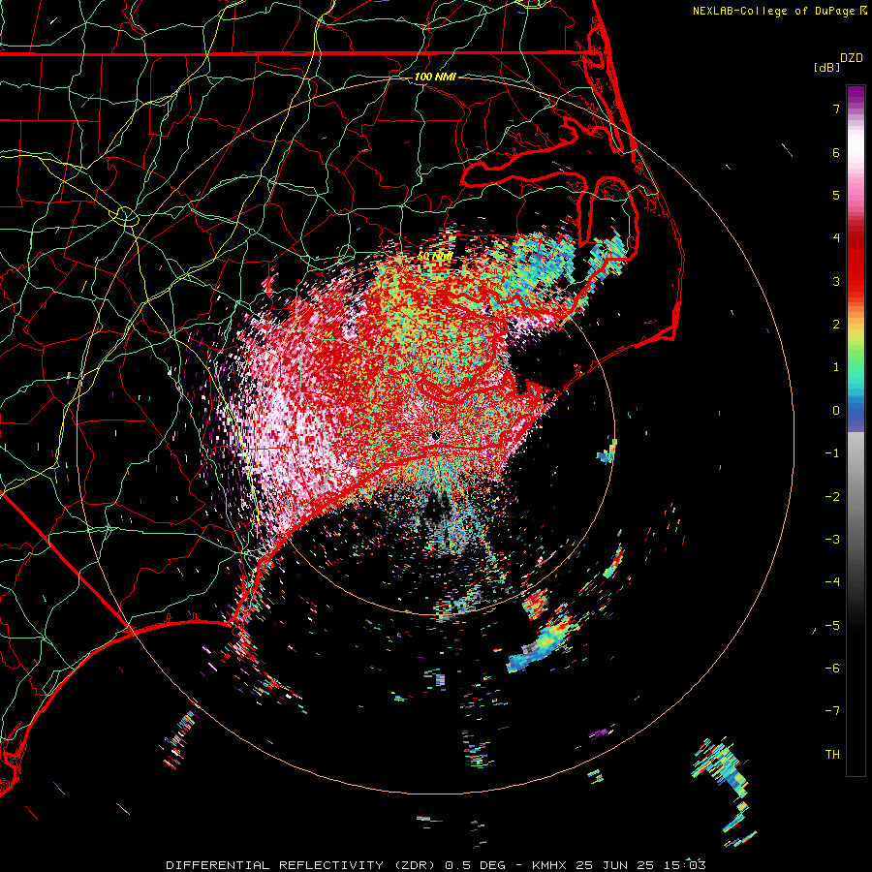The height and width of the screenshot is (872, 872).
Task: Click the bottom caption Differential Reflectivity (ZDR) 0.5 DEG
Action: [336, 865]
